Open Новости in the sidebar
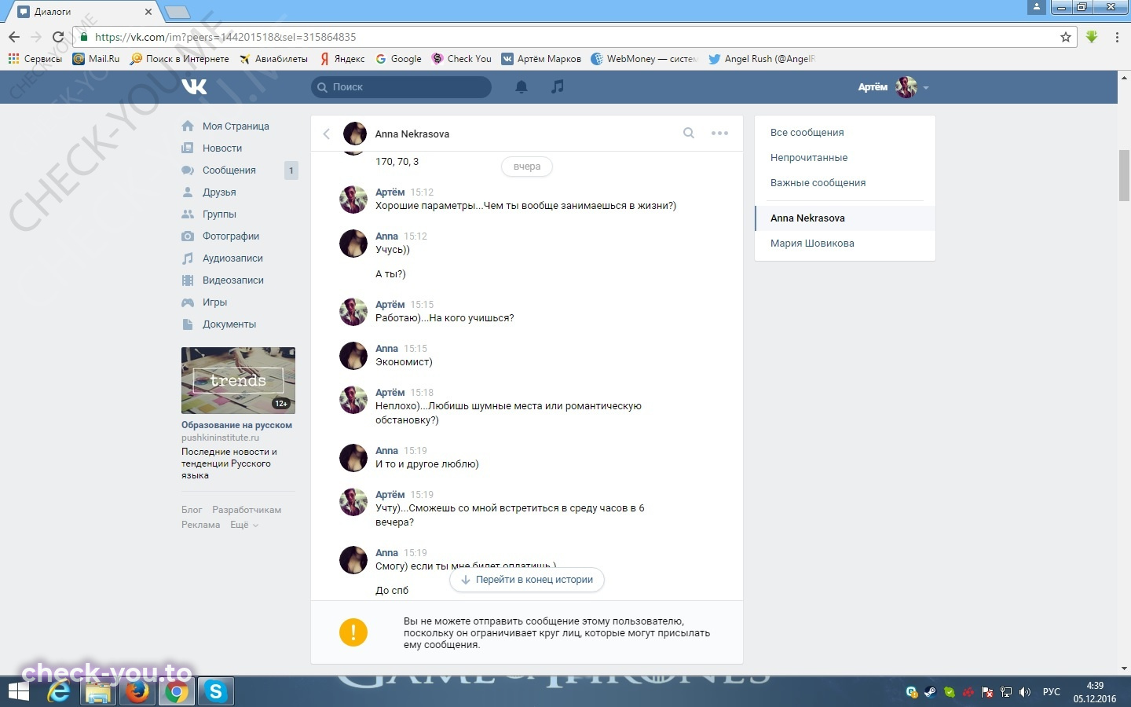This screenshot has width=1131, height=707. (x=222, y=148)
